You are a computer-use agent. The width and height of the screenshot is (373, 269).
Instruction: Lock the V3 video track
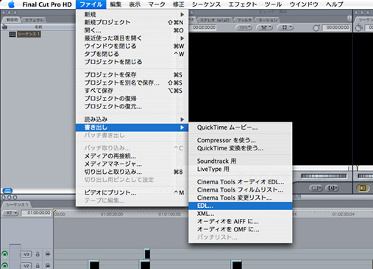[x=38, y=254]
